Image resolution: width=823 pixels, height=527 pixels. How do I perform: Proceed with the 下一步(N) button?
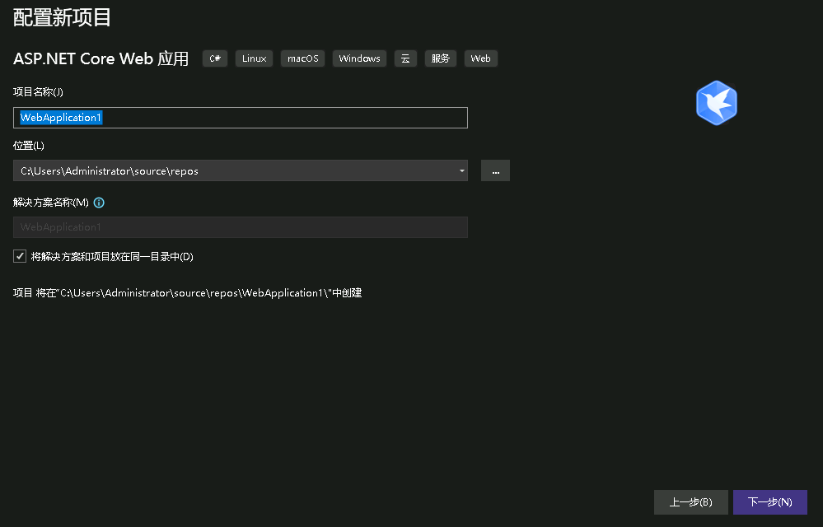(x=769, y=502)
